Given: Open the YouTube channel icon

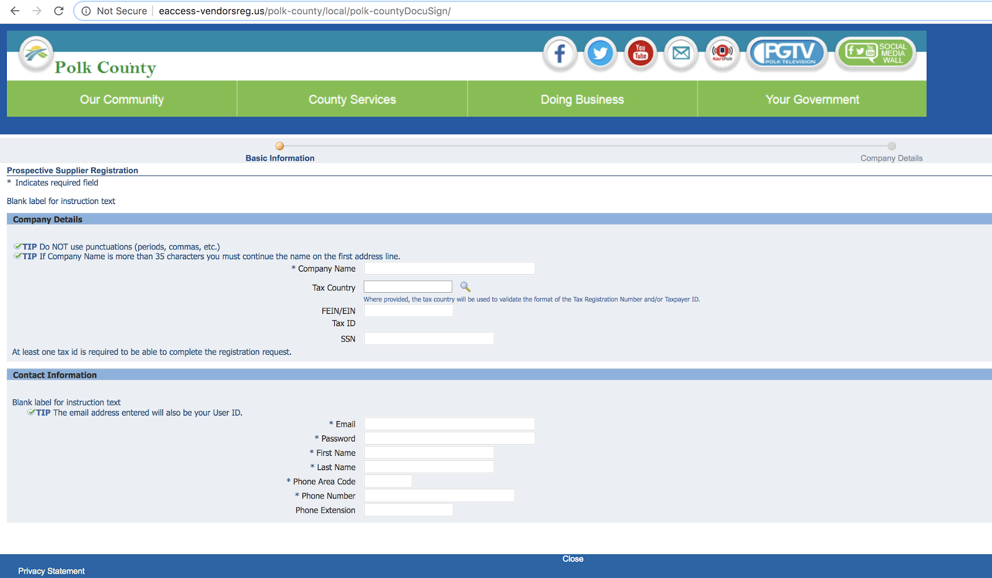Looking at the screenshot, I should click(640, 53).
